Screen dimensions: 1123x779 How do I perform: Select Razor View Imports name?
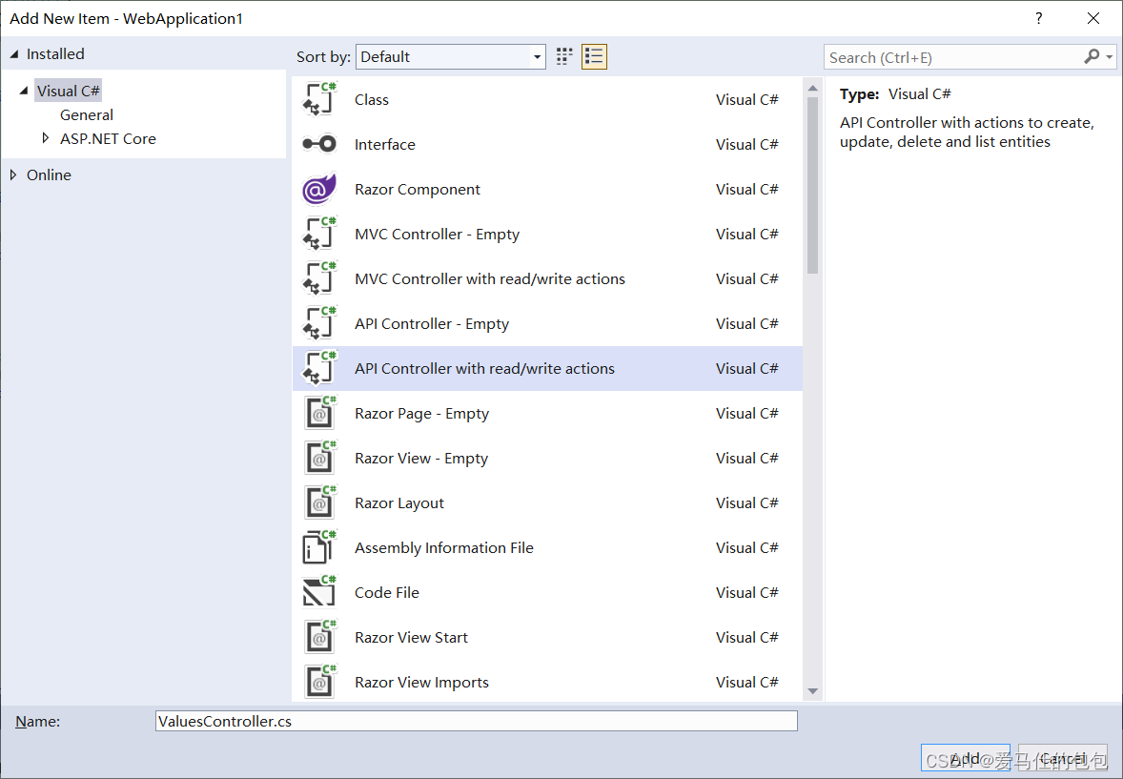click(422, 683)
